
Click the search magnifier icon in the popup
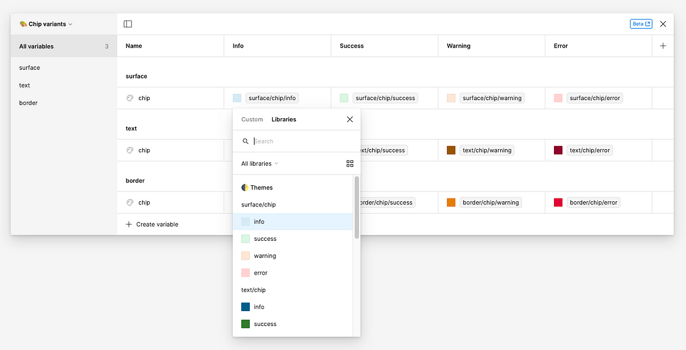point(246,141)
